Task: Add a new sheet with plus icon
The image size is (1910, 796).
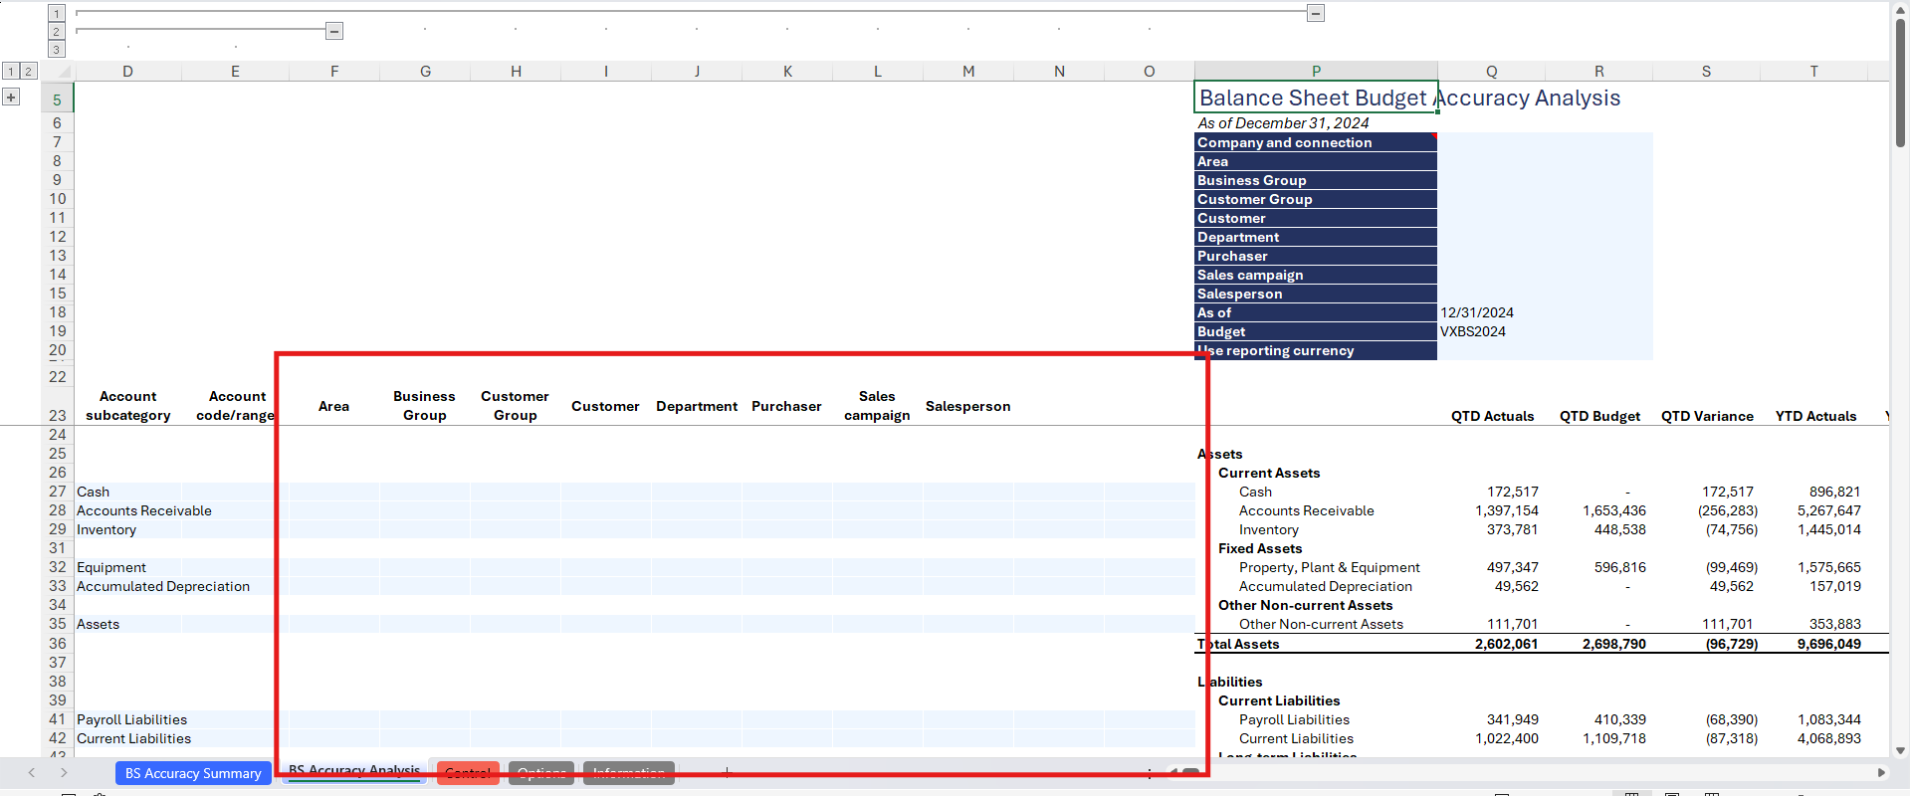Action: tap(727, 772)
